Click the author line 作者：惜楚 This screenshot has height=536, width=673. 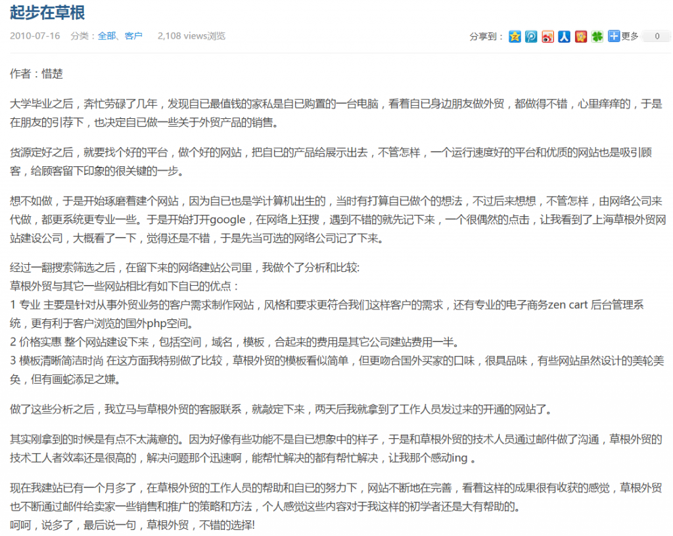(37, 74)
